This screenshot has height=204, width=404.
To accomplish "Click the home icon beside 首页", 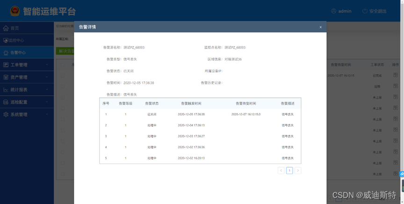I will pyautogui.click(x=6, y=28).
